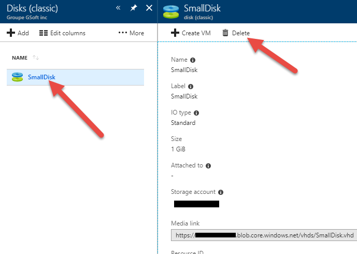Click the Delete trash icon
This screenshot has width=357, height=254.
(x=225, y=33)
